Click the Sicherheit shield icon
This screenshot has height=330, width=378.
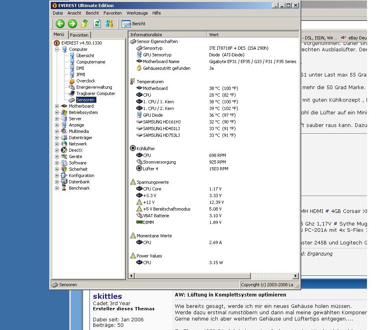pyautogui.click(x=64, y=169)
